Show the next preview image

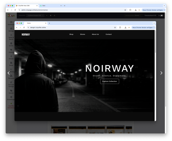[161, 73]
